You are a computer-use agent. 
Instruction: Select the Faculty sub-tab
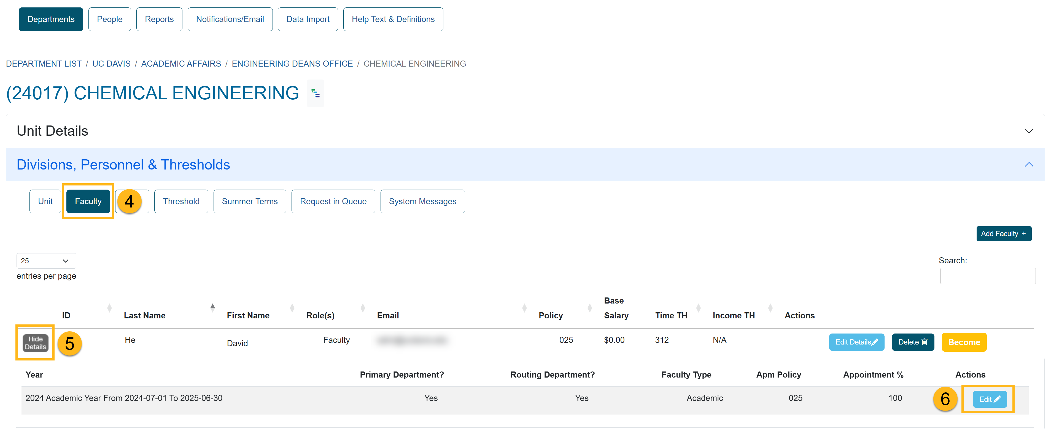pyautogui.click(x=88, y=201)
